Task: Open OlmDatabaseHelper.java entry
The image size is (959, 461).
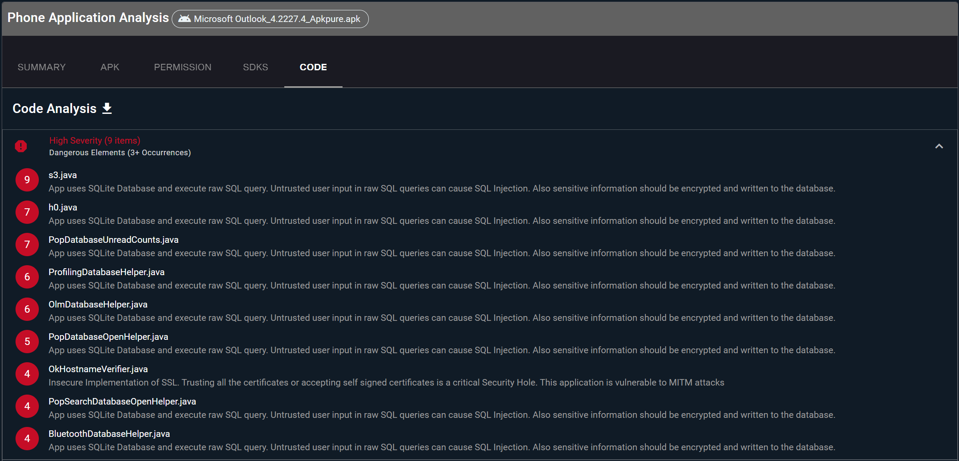Action: point(98,304)
